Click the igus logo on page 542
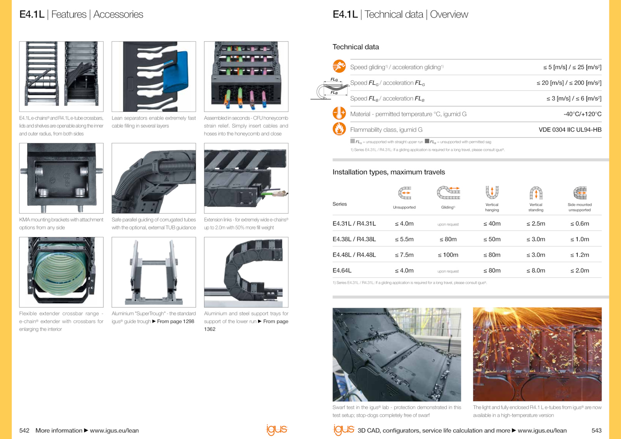The image size is (621, 439). 277,430
